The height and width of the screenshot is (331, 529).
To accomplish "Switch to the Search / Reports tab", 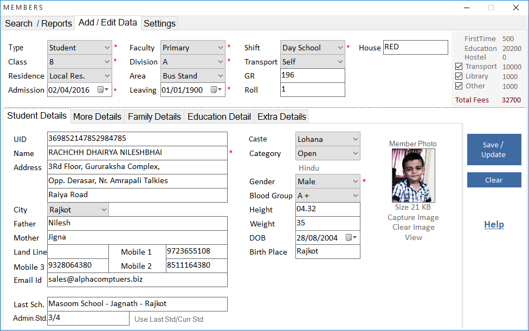I will [38, 23].
